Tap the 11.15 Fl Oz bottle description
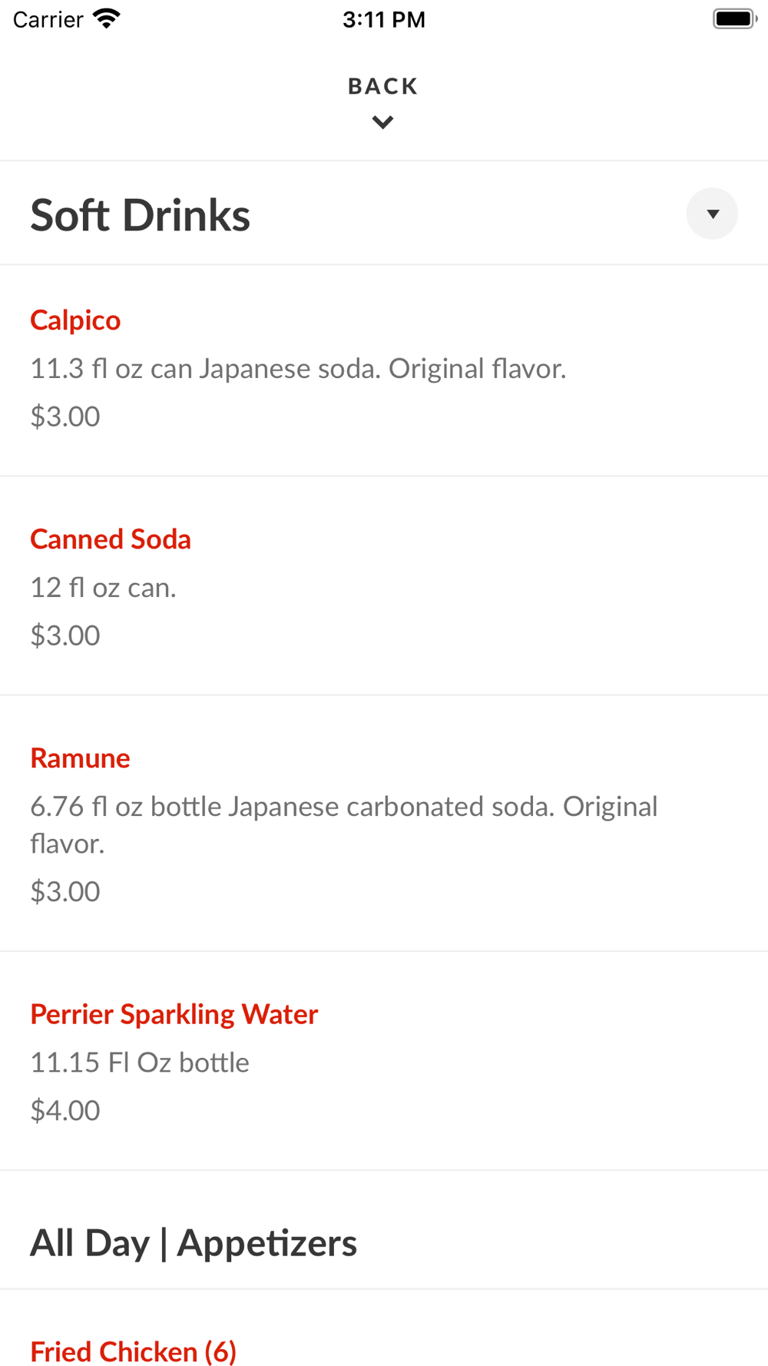Image resolution: width=768 pixels, height=1366 pixels. tap(140, 1063)
